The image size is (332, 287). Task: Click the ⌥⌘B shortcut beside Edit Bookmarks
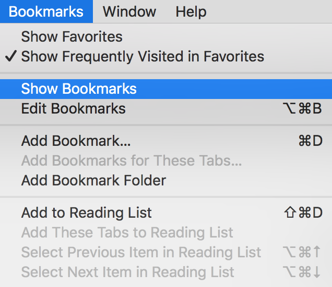pos(302,109)
